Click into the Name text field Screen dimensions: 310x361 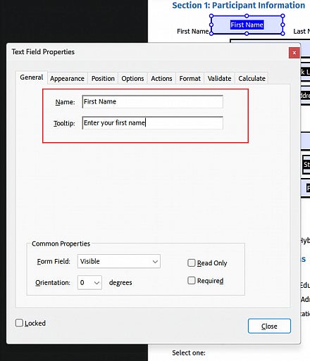tap(152, 101)
